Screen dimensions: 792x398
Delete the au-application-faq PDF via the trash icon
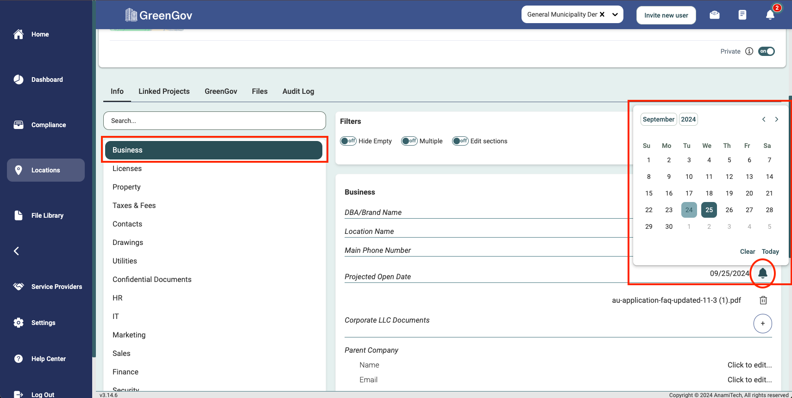763,300
